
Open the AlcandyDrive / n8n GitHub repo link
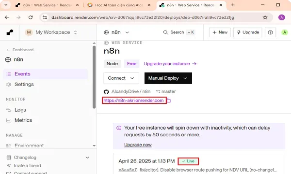(x=131, y=91)
